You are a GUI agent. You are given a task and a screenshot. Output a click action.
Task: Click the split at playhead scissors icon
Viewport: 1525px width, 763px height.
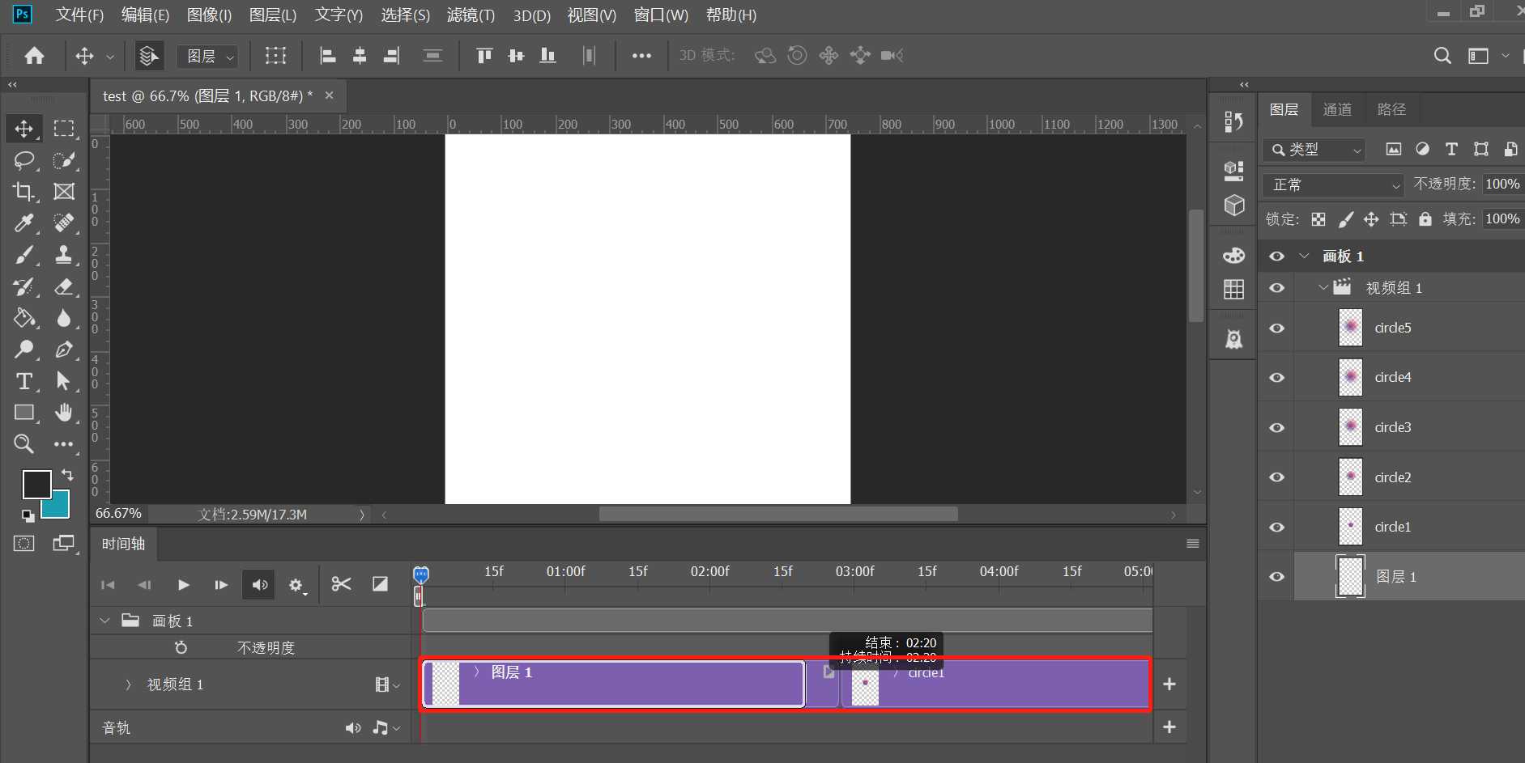(x=341, y=584)
